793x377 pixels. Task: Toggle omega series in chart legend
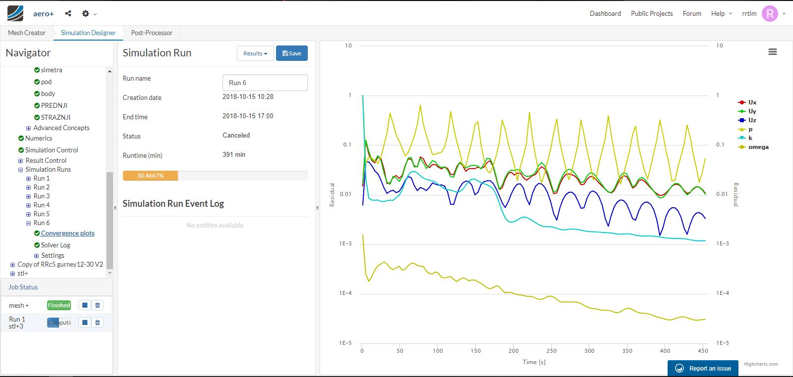pos(758,147)
